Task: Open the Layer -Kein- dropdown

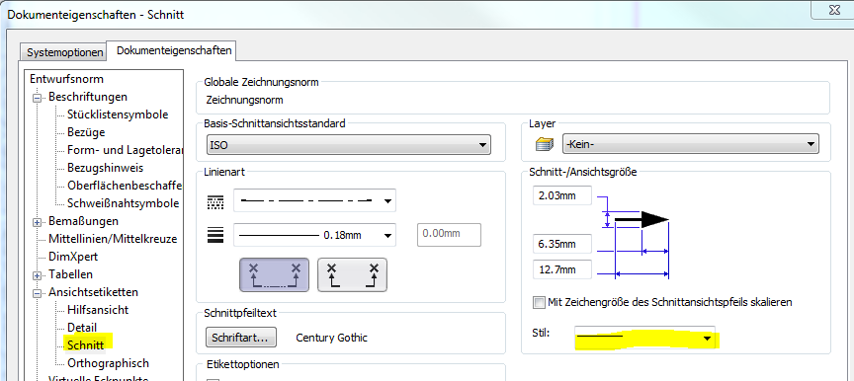Action: (690, 144)
